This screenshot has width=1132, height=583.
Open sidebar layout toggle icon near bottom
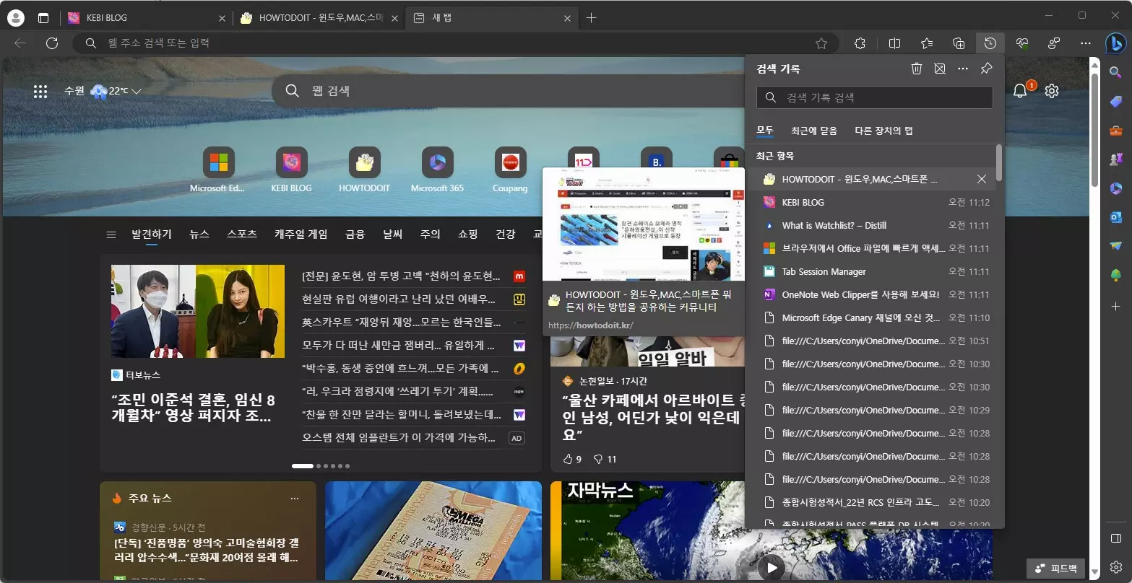coord(1115,538)
